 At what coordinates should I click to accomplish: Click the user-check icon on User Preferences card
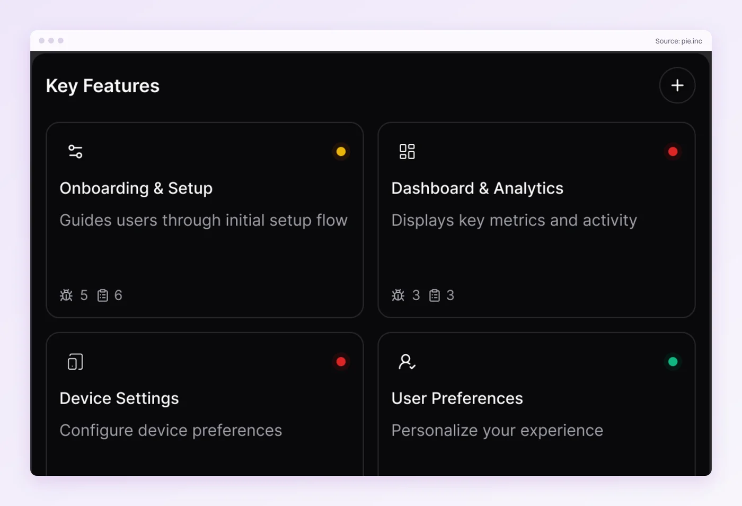407,362
